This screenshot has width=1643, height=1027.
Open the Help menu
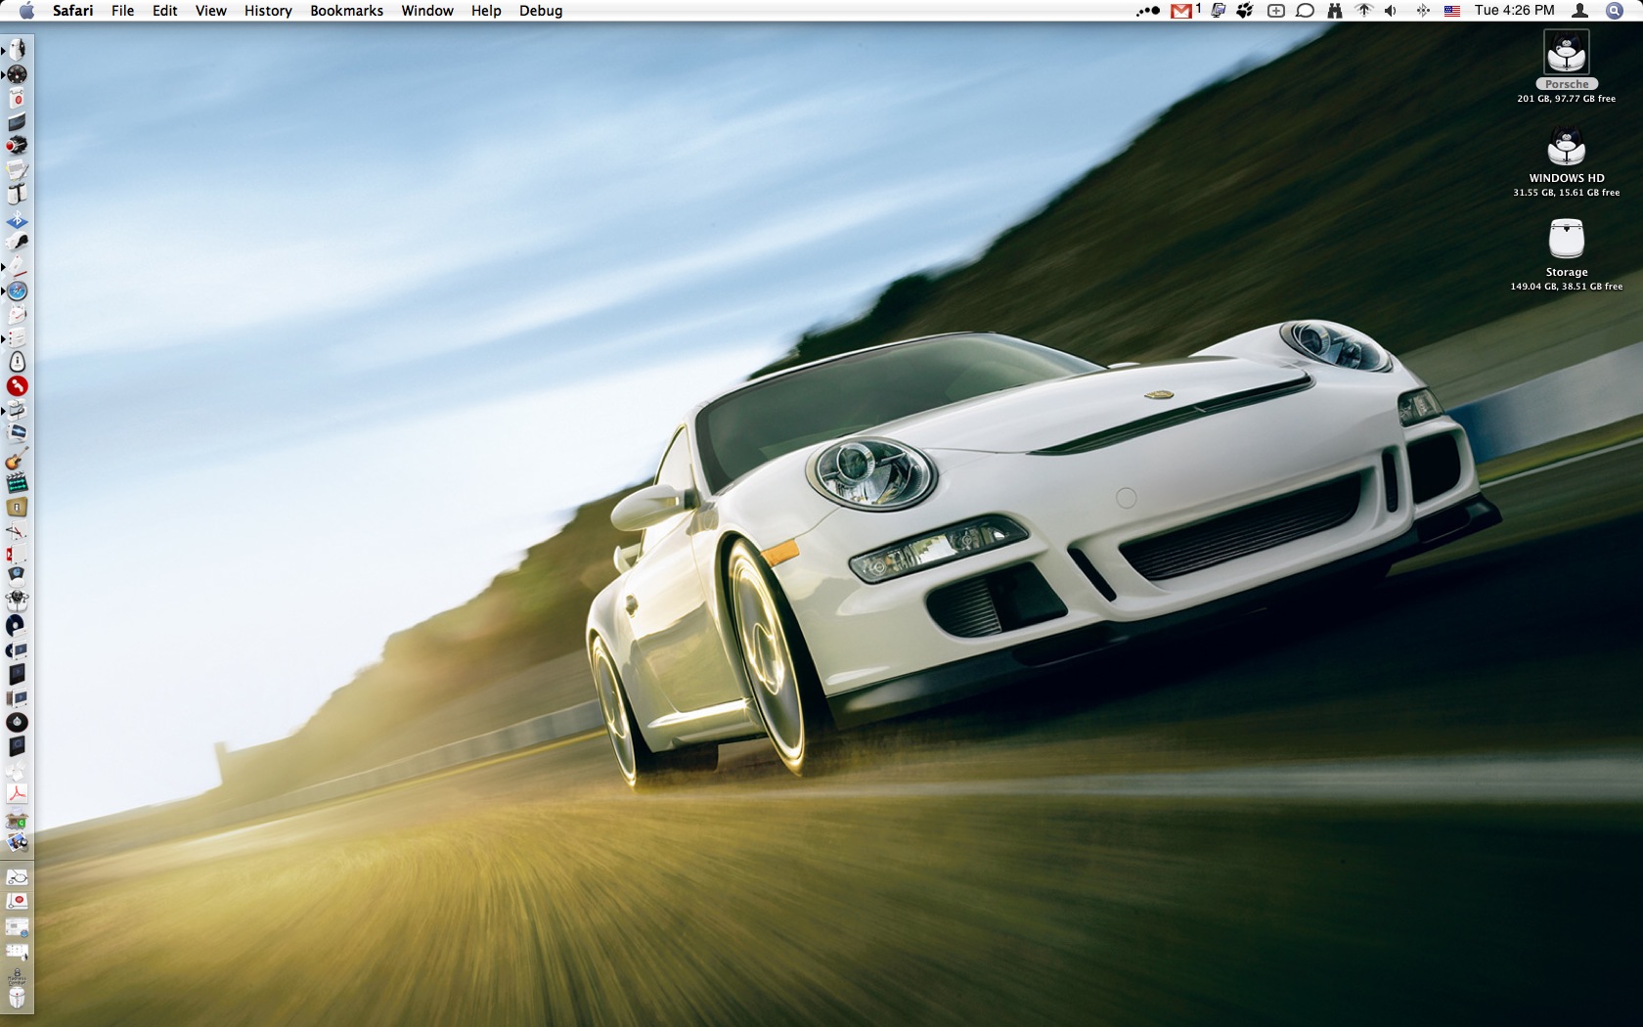pos(486,11)
